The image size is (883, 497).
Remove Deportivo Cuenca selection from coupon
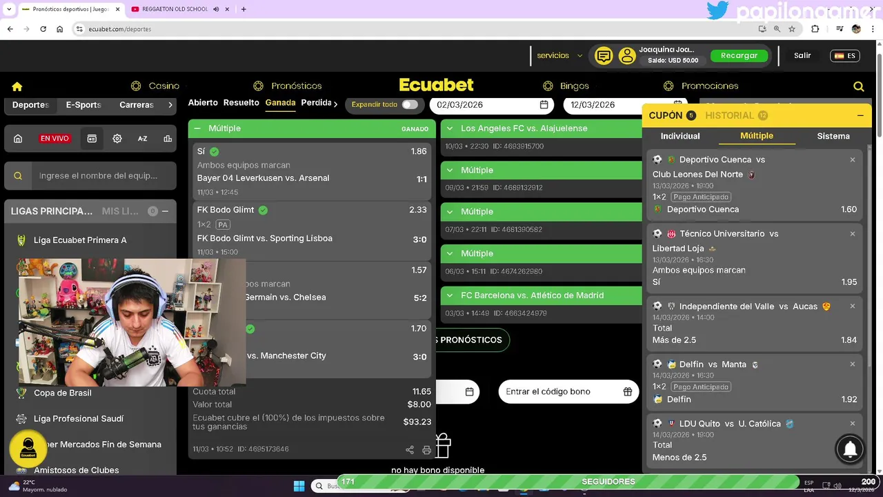click(x=853, y=159)
